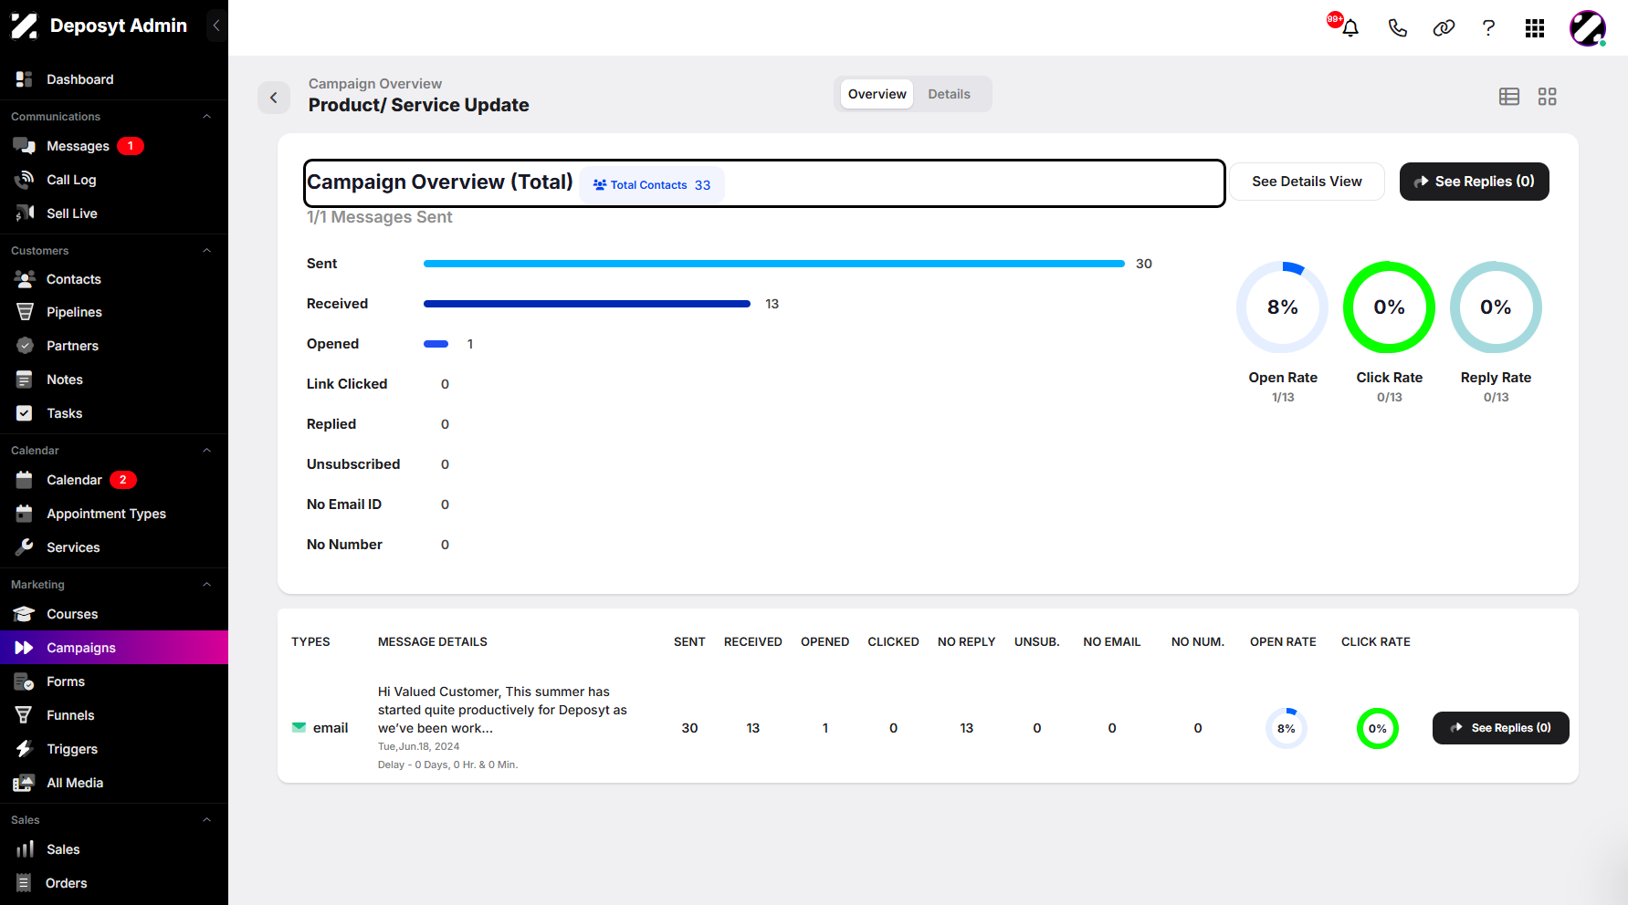This screenshot has height=905, width=1628.
Task: Click the Open Rate 8% circle chart
Action: [1283, 307]
